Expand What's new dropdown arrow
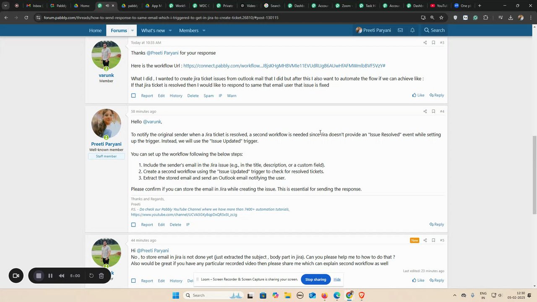 [170, 31]
